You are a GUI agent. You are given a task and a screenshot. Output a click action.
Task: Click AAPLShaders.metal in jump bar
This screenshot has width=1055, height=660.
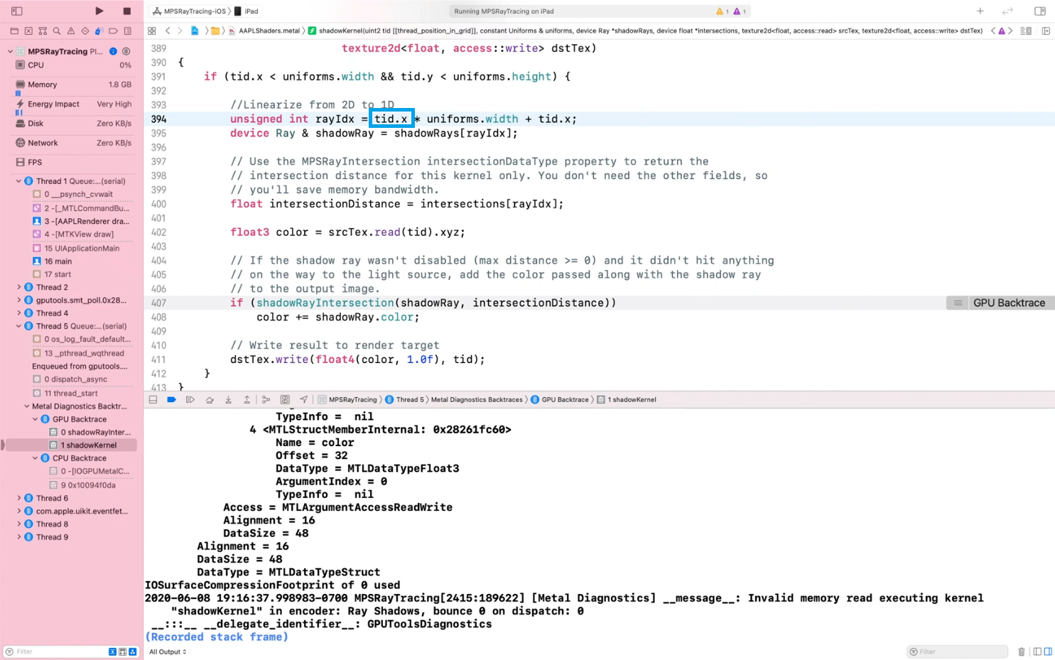[x=264, y=31]
